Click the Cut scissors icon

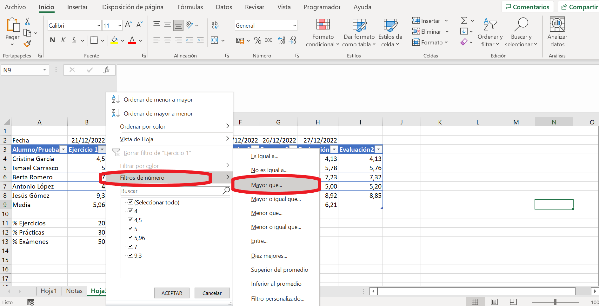tap(27, 22)
